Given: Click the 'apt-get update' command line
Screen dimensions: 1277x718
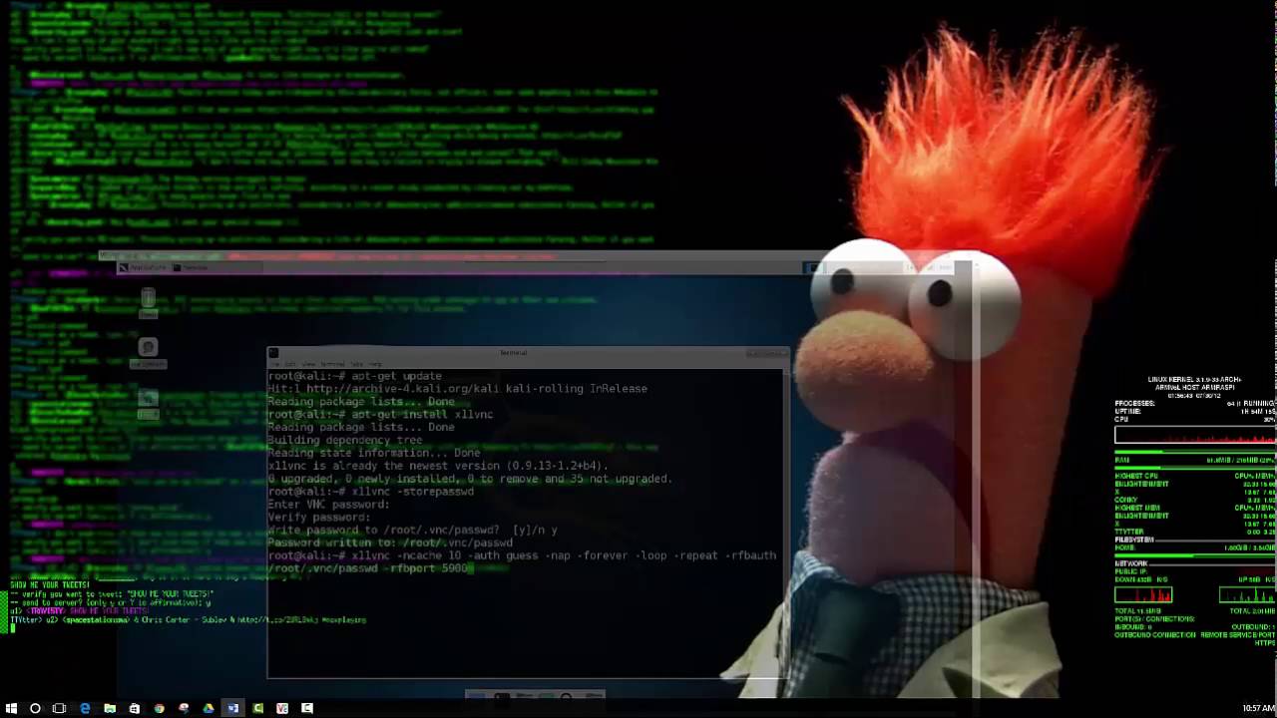Looking at the screenshot, I should 354,376.
